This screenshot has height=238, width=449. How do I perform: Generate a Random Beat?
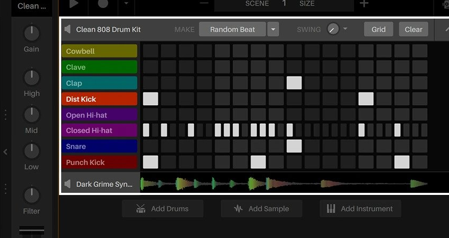(x=232, y=29)
